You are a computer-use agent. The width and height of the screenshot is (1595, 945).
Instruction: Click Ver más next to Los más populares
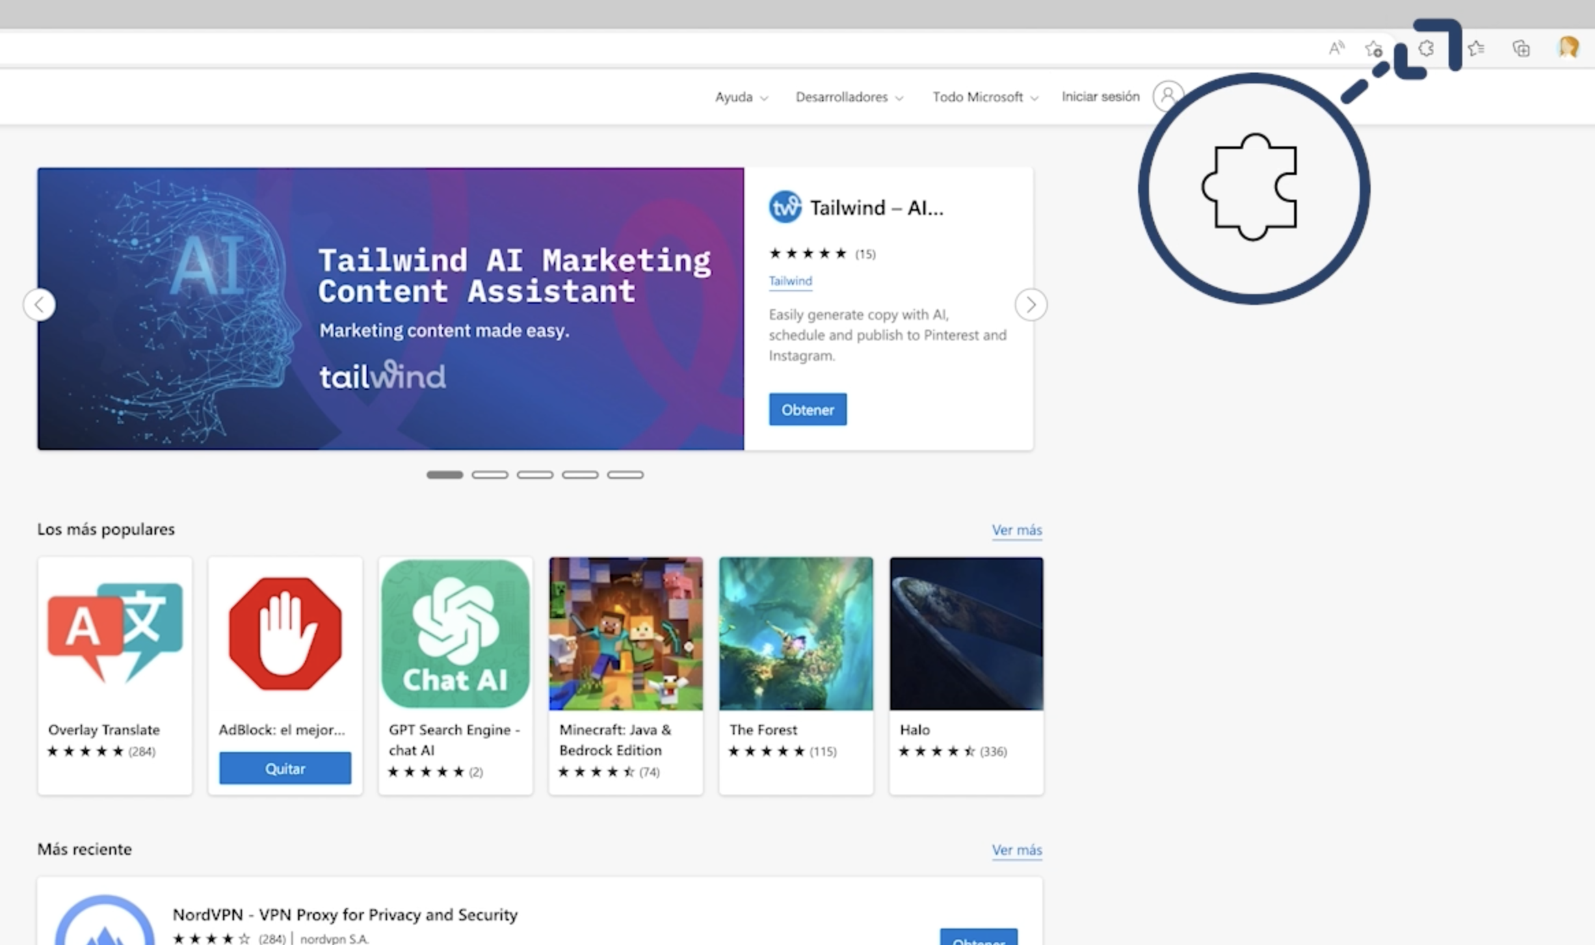[1017, 530]
